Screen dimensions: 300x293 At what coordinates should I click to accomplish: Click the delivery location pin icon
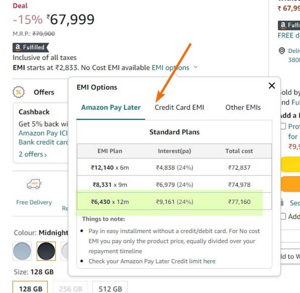click(x=281, y=51)
